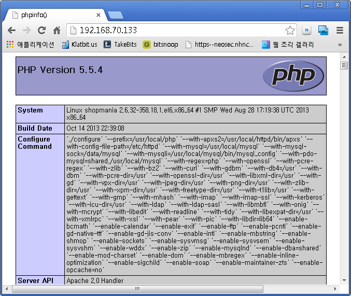
Task: Click the "Server API" row label
Action: coord(36,280)
